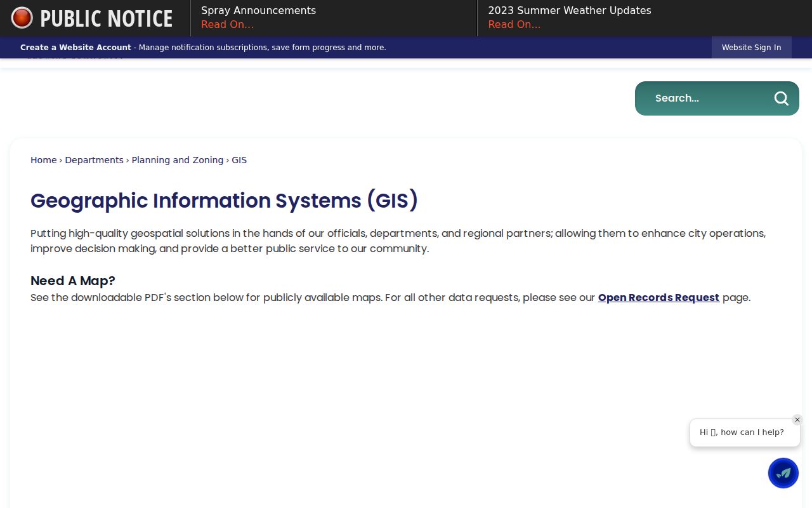This screenshot has height=508, width=812.
Task: Click the red Public Notice alert icon
Action: (22, 18)
